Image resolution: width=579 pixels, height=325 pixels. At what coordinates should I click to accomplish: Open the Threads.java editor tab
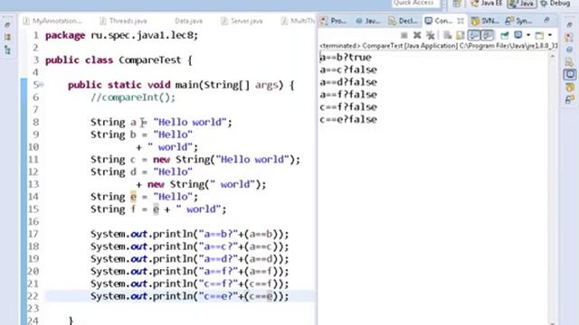[123, 21]
